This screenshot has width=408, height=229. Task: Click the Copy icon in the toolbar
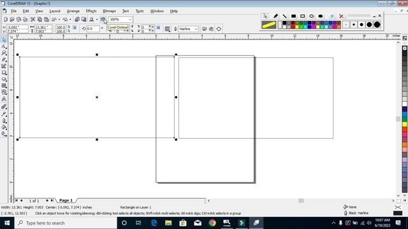(40, 20)
